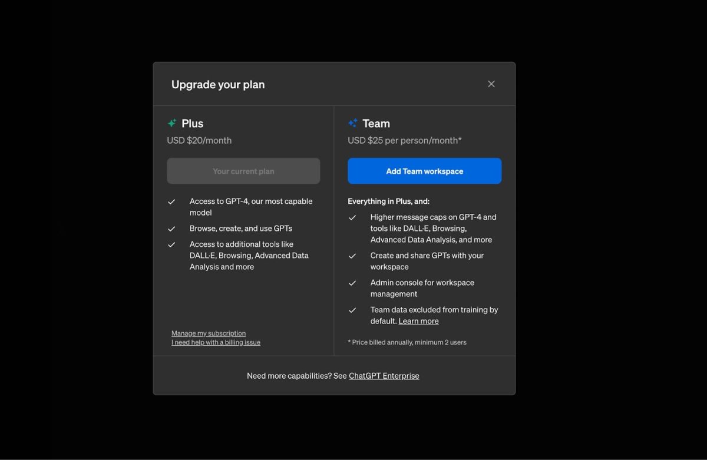Image resolution: width=707 pixels, height=460 pixels.
Task: Click the Browse, create, and use GPTs text
Action: coord(241,229)
